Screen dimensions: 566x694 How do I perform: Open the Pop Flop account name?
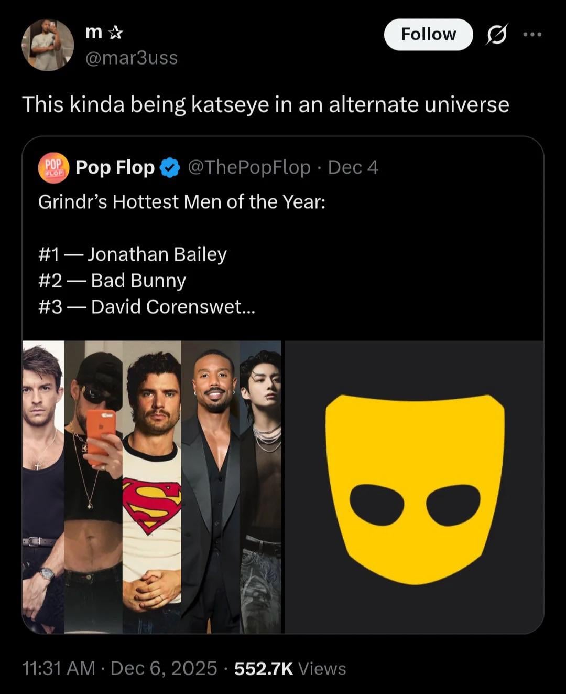tap(115, 168)
